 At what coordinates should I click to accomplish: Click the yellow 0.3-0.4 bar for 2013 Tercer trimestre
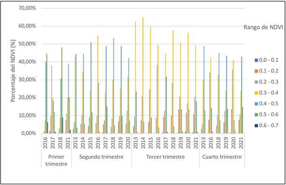click(135, 77)
